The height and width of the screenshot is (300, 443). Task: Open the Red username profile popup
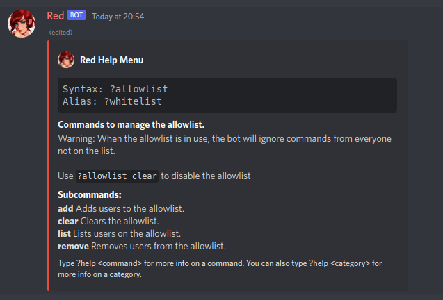coord(55,15)
